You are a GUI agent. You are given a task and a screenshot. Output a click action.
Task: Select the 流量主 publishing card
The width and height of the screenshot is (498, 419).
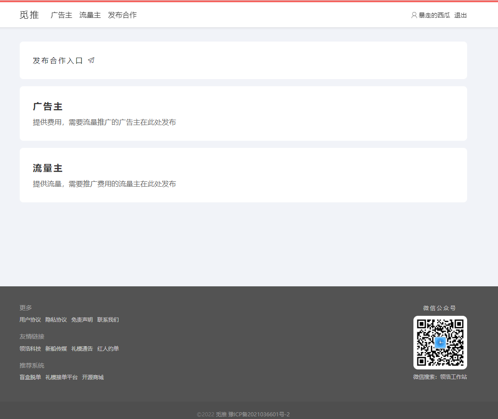tap(243, 175)
